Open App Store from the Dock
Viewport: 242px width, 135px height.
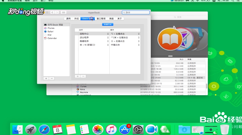[x=125, y=129]
